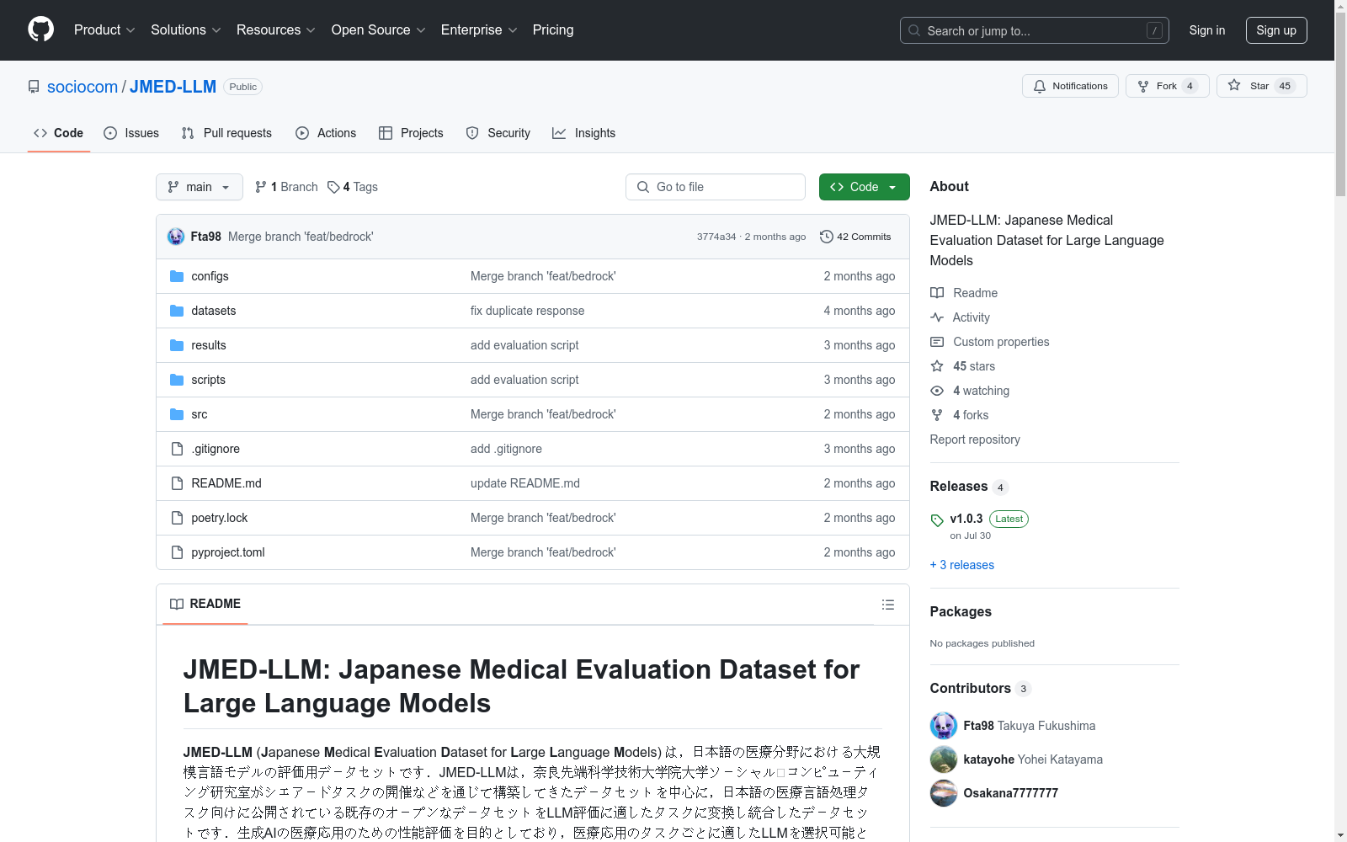Click the Sign in link
1347x842 pixels.
pyautogui.click(x=1206, y=30)
